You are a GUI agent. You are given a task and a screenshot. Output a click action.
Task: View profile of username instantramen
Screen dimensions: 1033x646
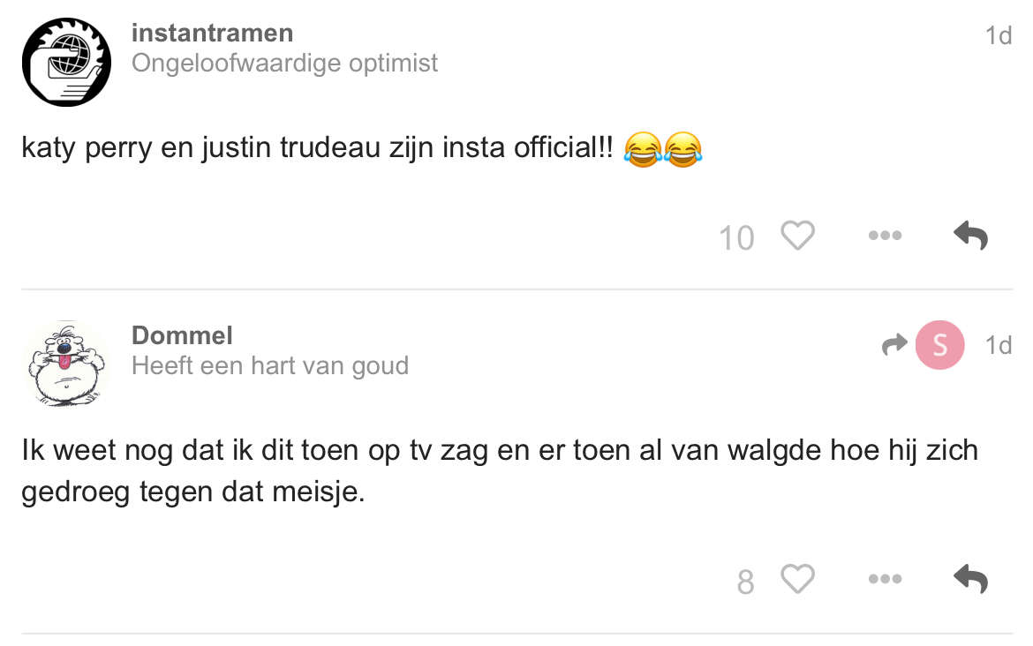[x=212, y=33]
